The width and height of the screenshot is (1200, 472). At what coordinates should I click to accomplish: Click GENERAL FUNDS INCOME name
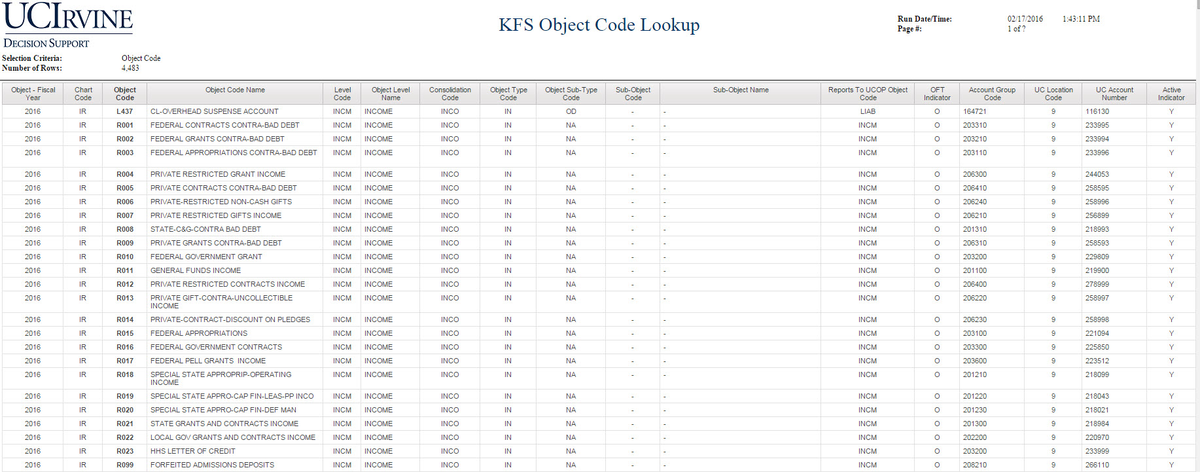pos(196,270)
